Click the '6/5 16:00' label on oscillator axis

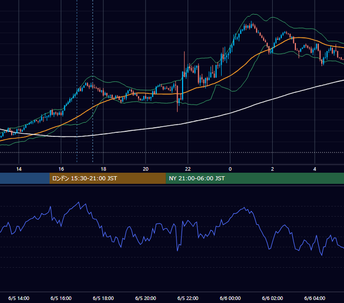click(61, 298)
